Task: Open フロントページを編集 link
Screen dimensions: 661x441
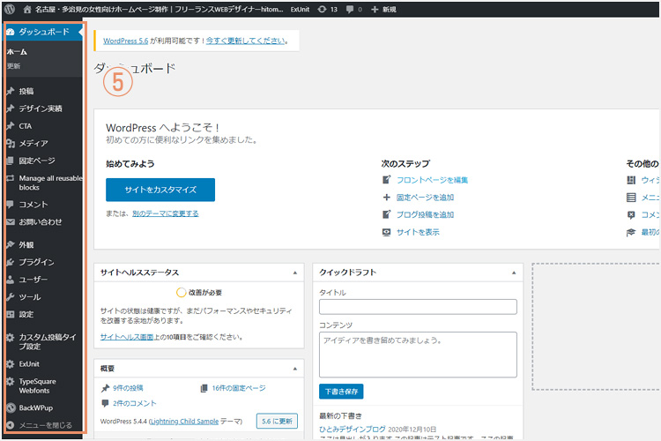Action: pos(432,180)
